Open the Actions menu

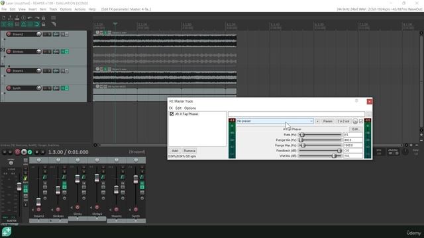click(x=79, y=9)
